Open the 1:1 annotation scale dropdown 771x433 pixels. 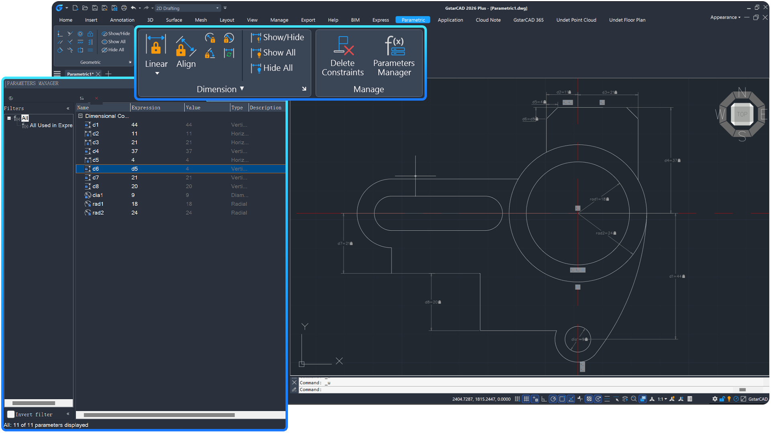pos(662,399)
